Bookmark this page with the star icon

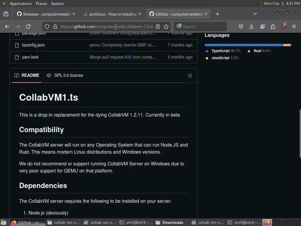pyautogui.click(x=166, y=26)
